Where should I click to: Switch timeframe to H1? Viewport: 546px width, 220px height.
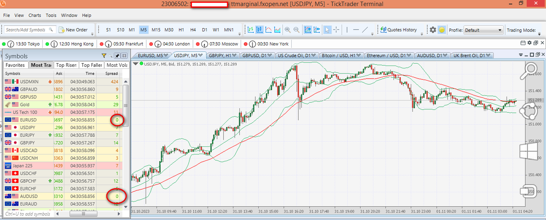tap(182, 30)
